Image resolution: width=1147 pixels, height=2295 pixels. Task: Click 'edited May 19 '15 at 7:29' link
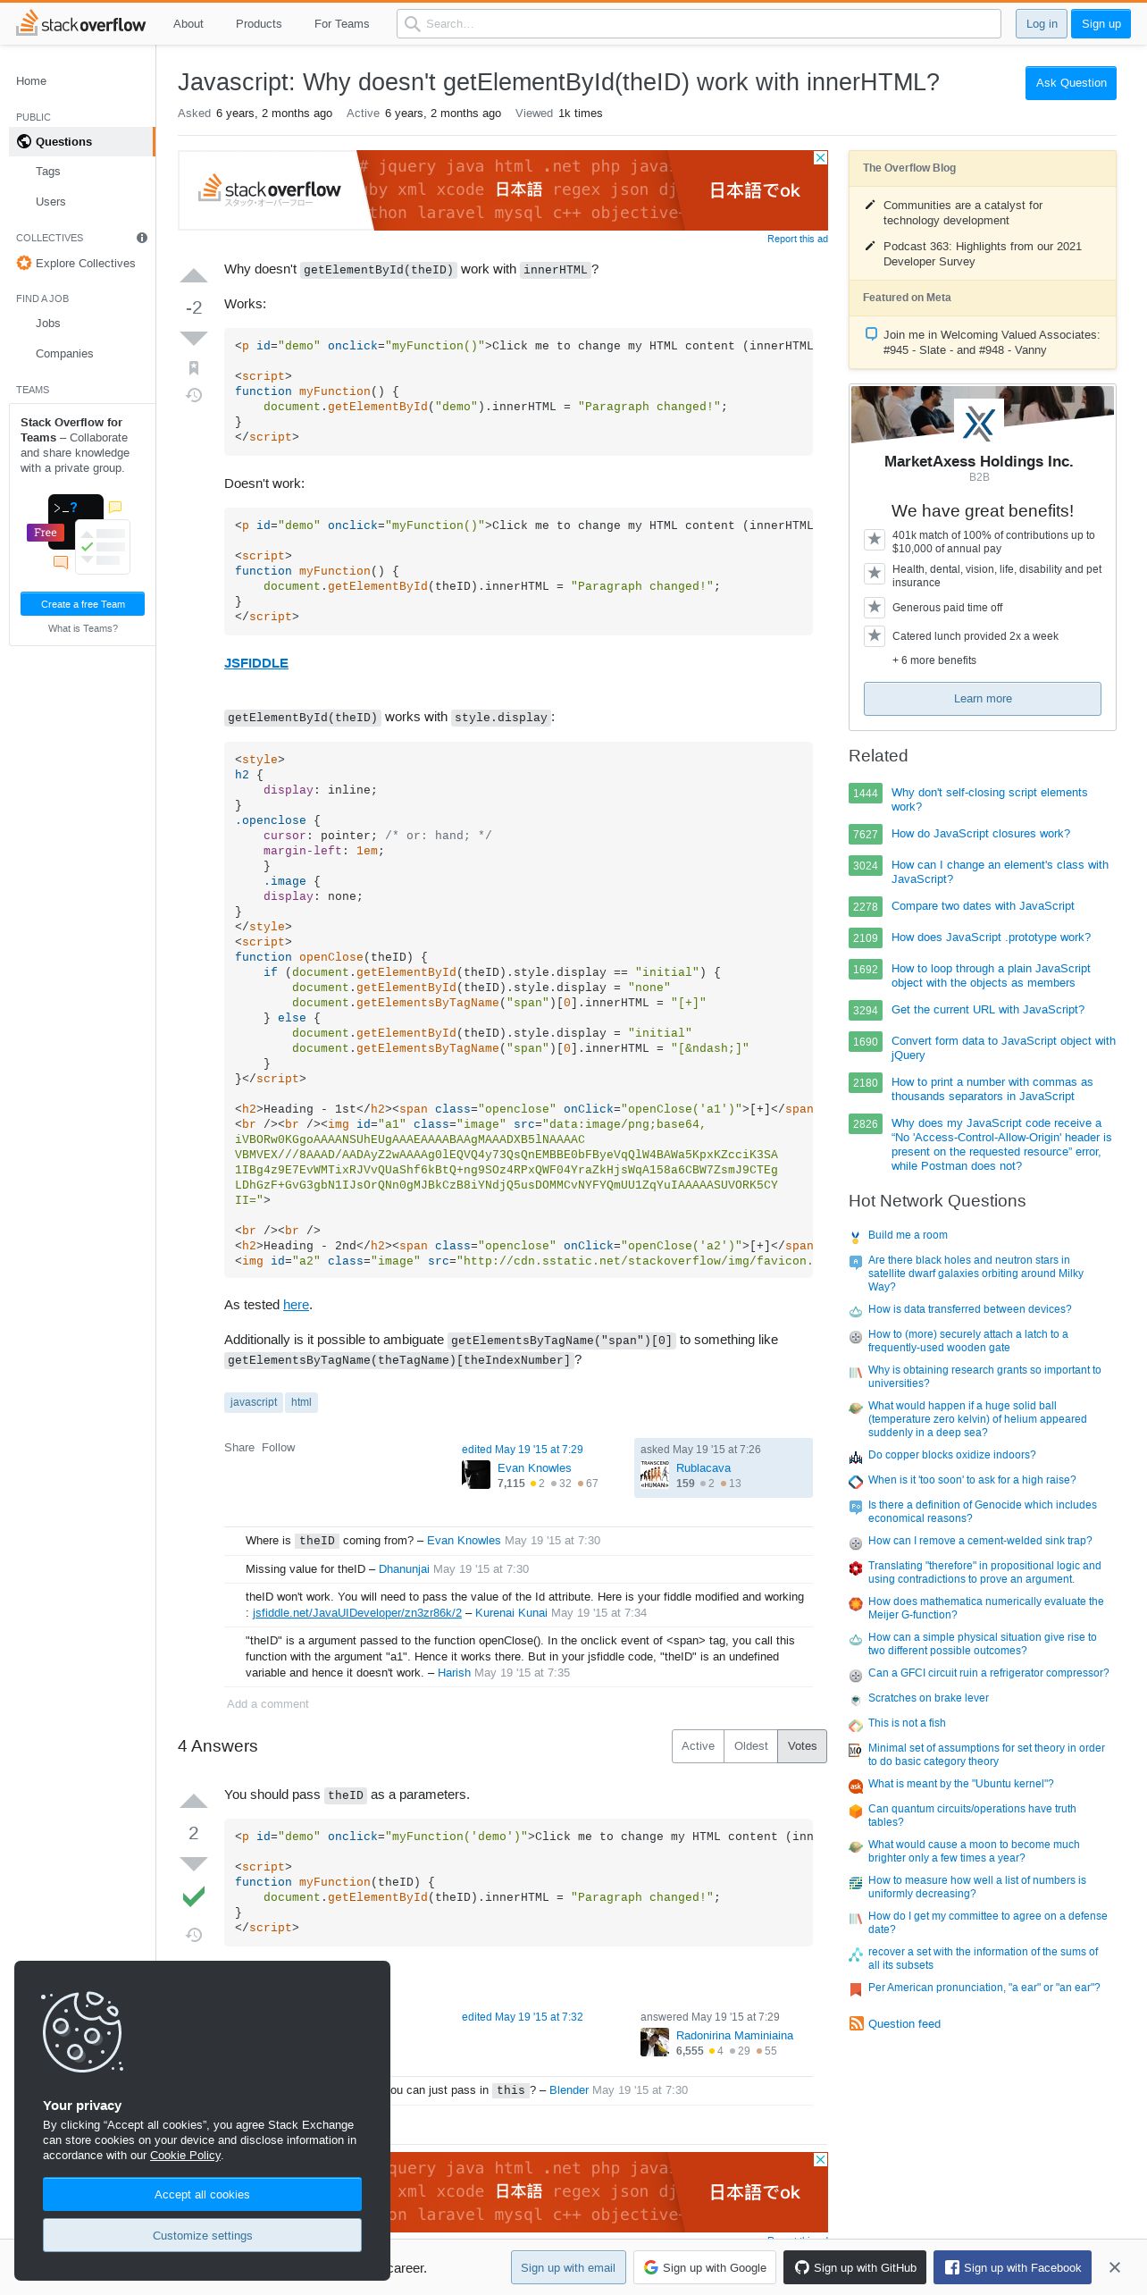(523, 1450)
